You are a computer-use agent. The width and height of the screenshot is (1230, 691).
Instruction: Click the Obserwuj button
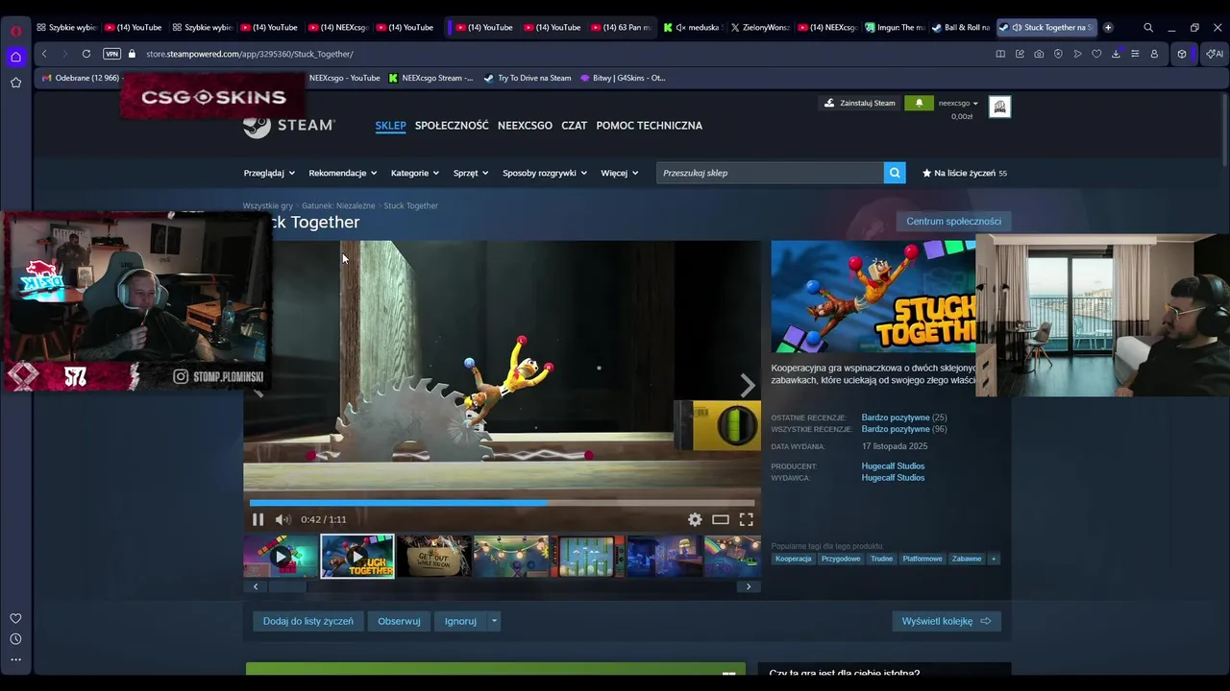click(x=399, y=621)
